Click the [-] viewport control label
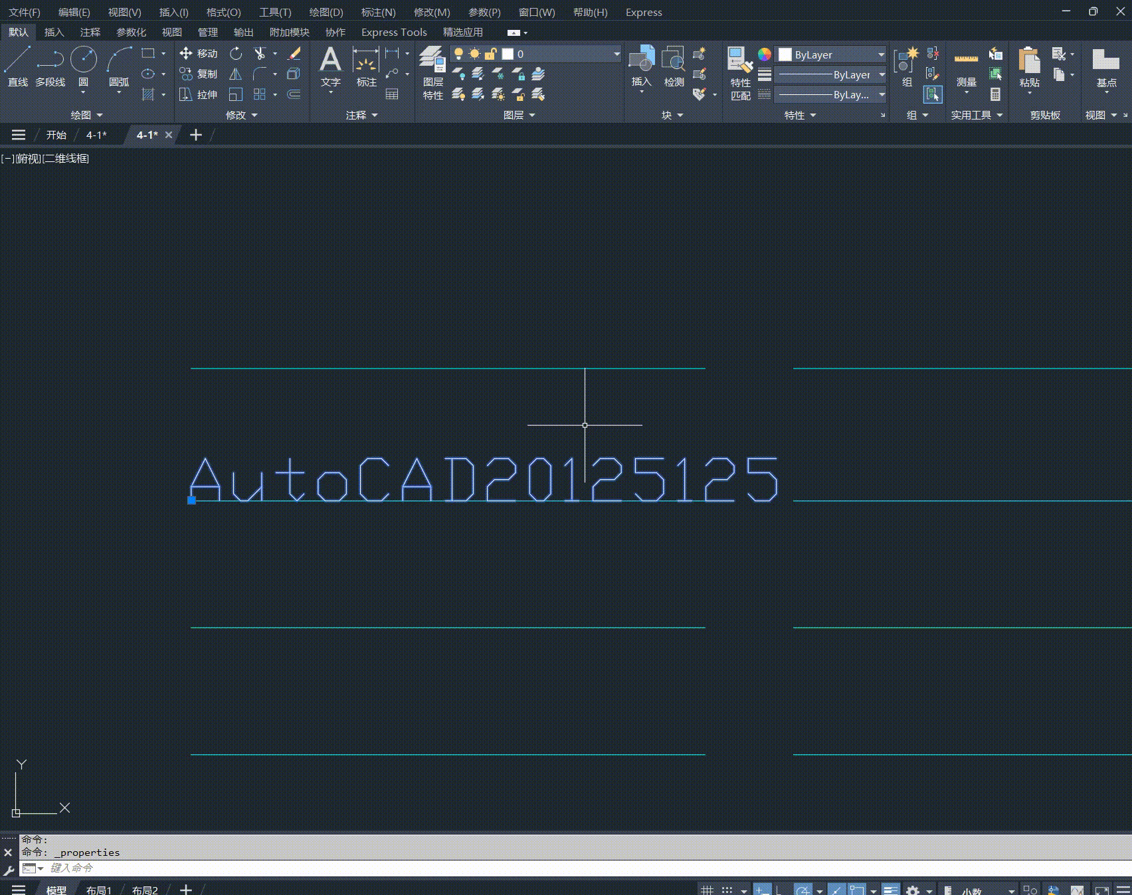This screenshot has height=895, width=1132. tap(7, 159)
